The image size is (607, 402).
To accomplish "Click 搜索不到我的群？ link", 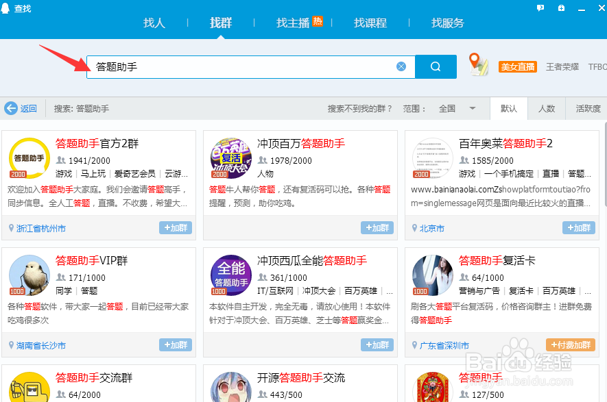I will pyautogui.click(x=359, y=109).
